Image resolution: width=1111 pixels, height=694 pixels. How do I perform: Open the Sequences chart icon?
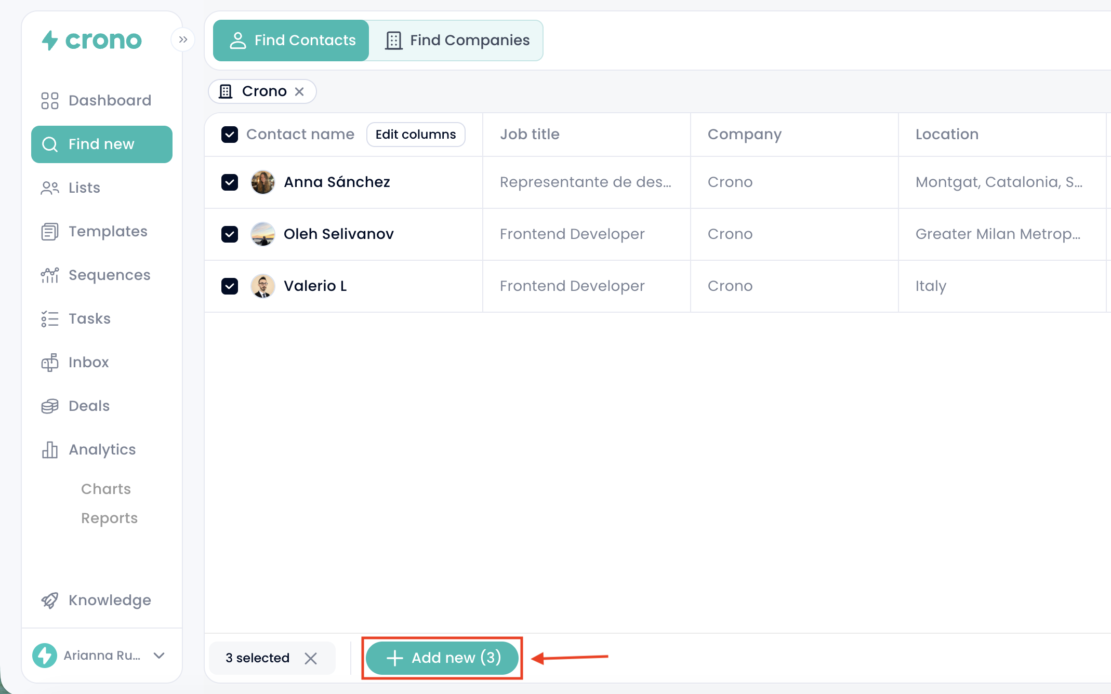50,275
